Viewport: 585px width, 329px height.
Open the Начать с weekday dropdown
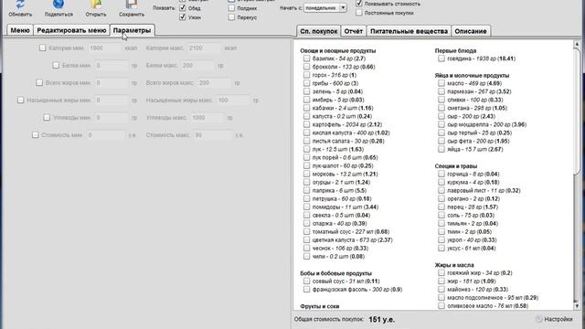coord(325,8)
